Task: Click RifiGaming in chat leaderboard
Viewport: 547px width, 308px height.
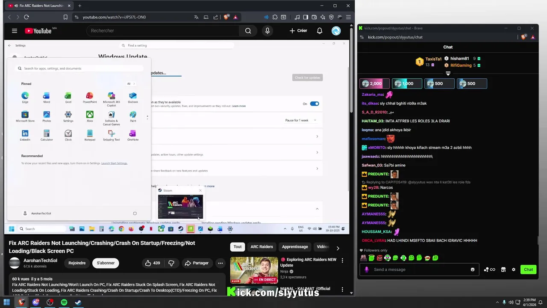Action: (x=461, y=65)
